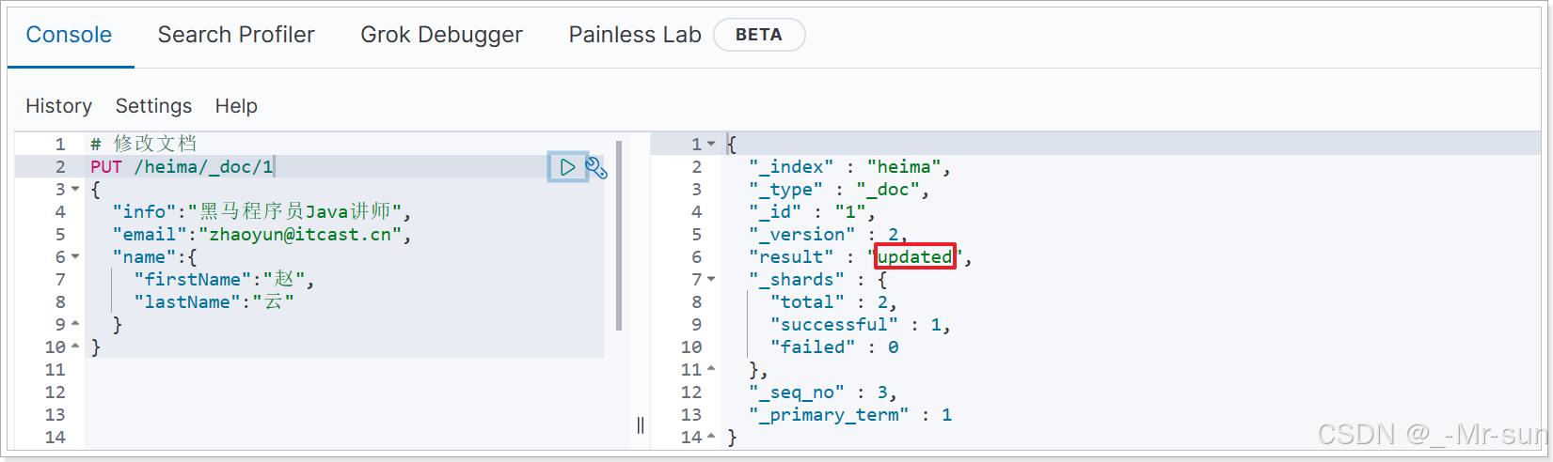Open the Help link
Viewport: 1553px width, 462px height.
pyautogui.click(x=236, y=106)
